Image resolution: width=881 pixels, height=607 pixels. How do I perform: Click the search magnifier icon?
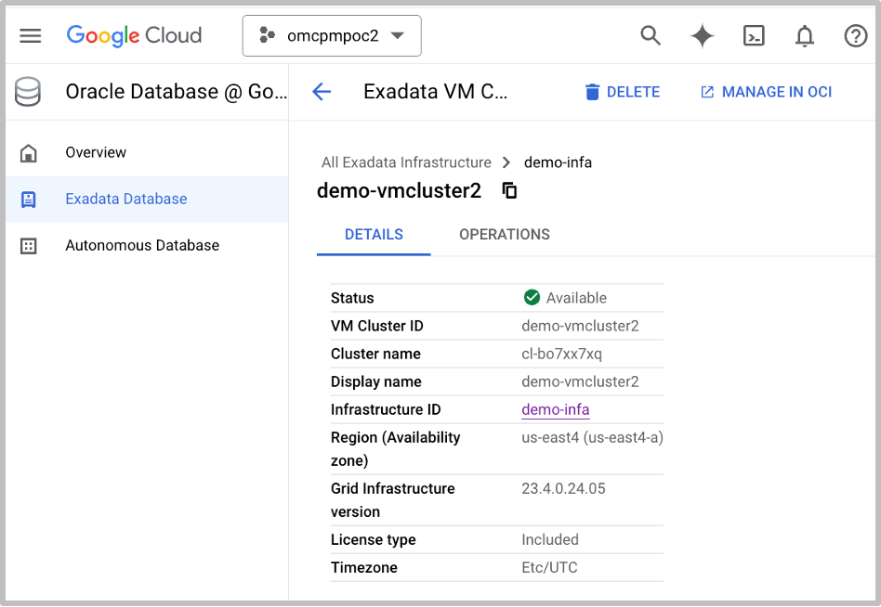[x=650, y=35]
